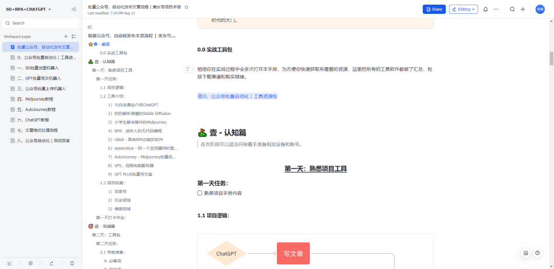This screenshot has height=269, width=554.
Task: Open the more options ellipsis menu
Action: [x=496, y=9]
